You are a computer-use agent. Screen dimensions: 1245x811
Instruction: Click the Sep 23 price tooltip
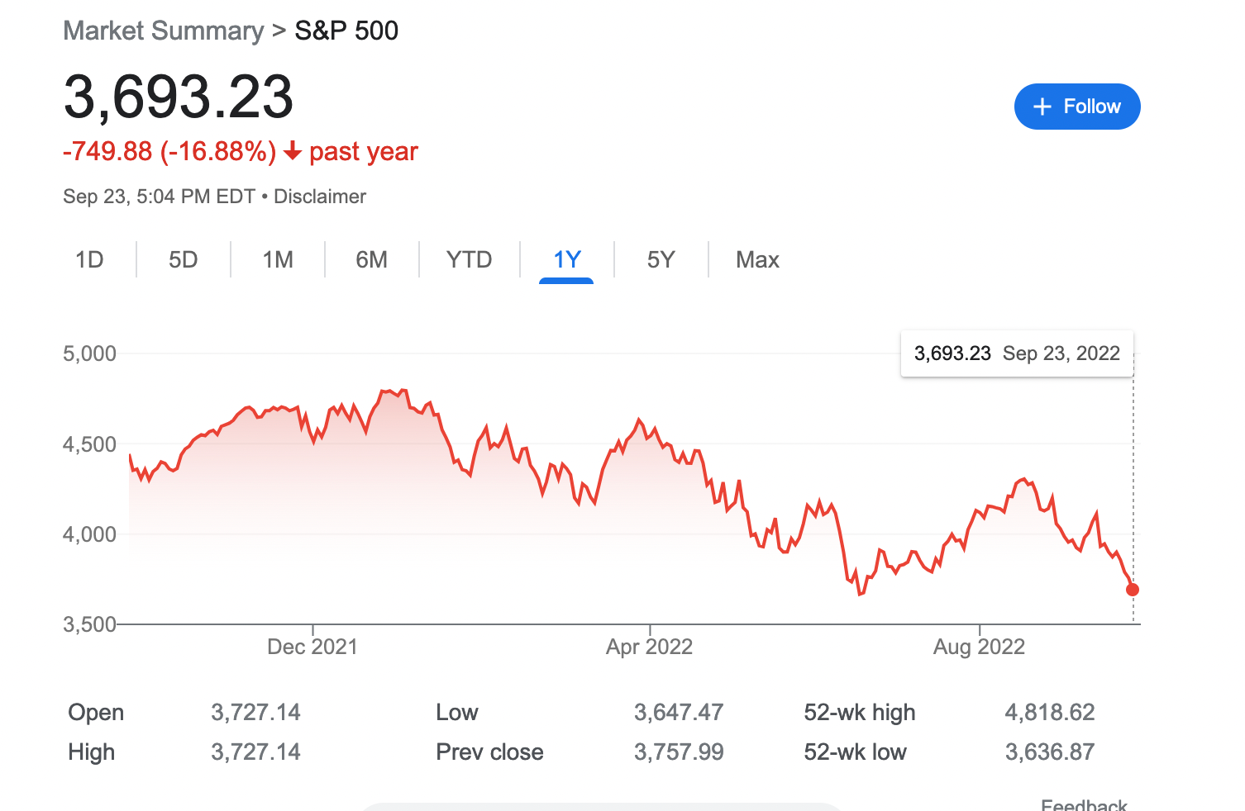pyautogui.click(x=1017, y=353)
